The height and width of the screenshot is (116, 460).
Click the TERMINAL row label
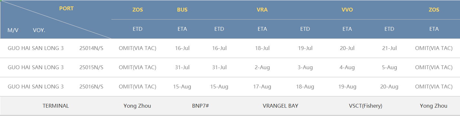[x=56, y=106]
